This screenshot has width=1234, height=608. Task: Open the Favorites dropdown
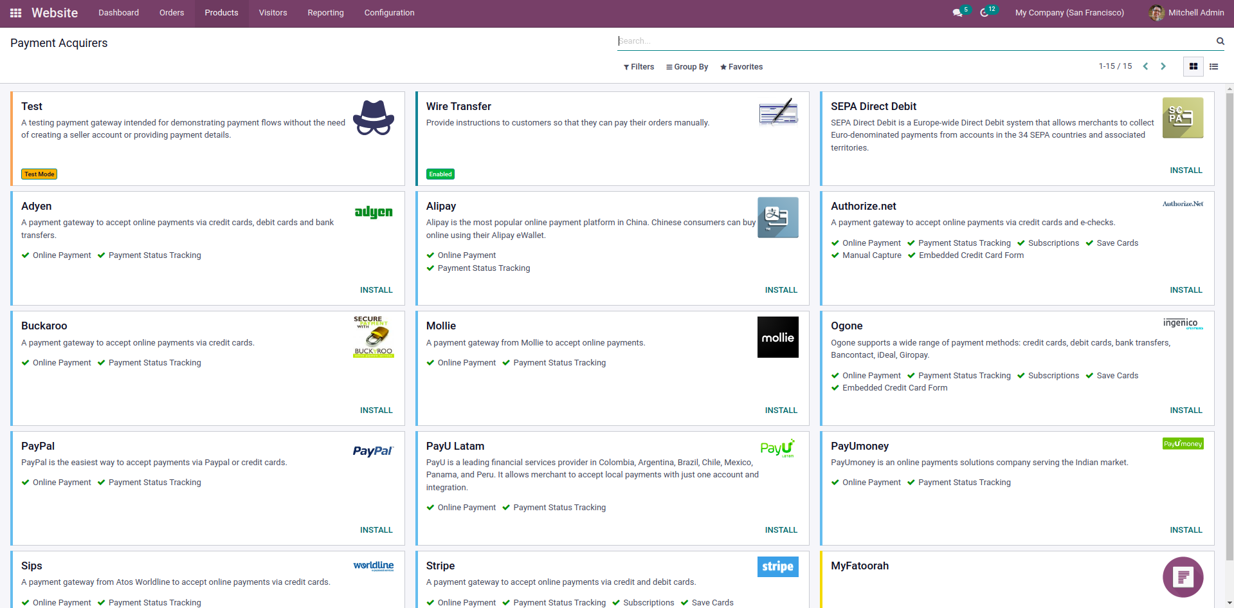click(x=741, y=67)
